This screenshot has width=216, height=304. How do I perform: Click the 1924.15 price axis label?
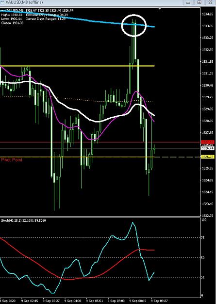coord(208,192)
